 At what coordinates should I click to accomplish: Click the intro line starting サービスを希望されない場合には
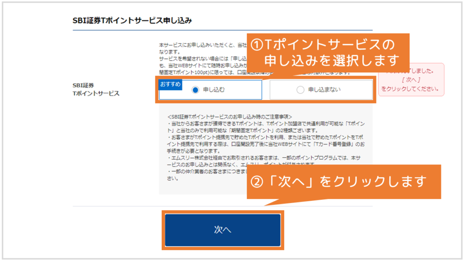[x=203, y=58]
